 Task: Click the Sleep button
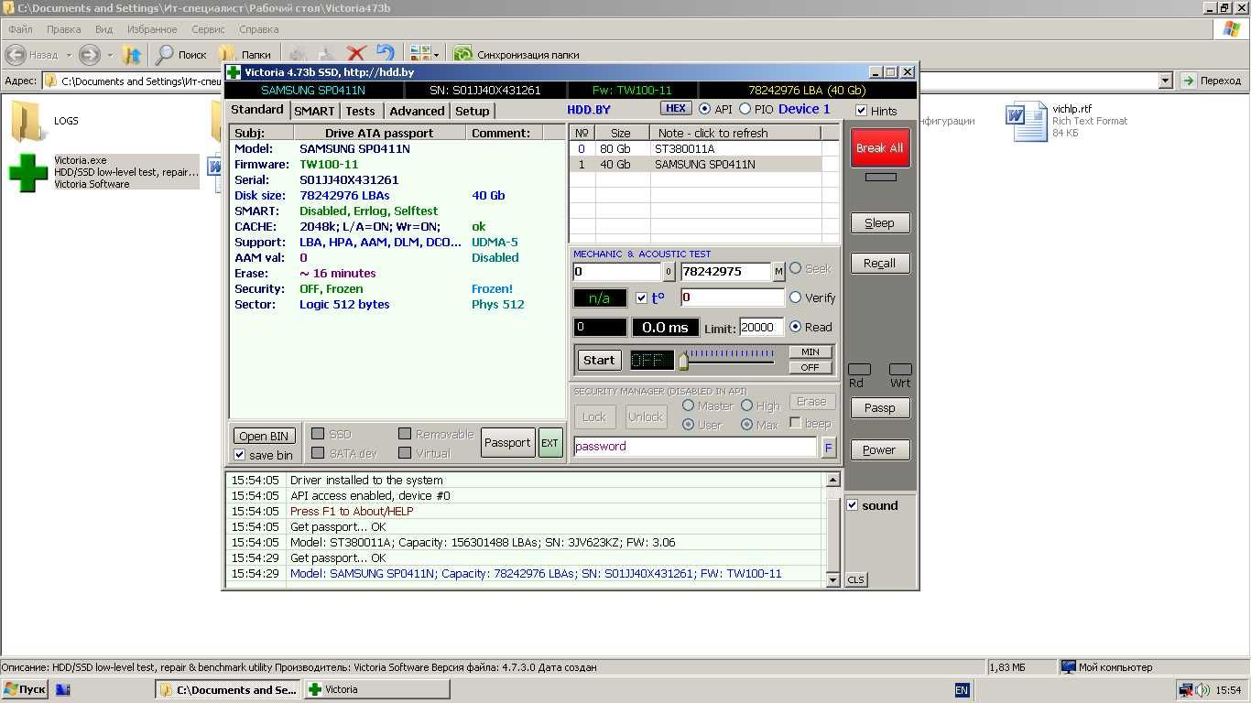tap(879, 222)
